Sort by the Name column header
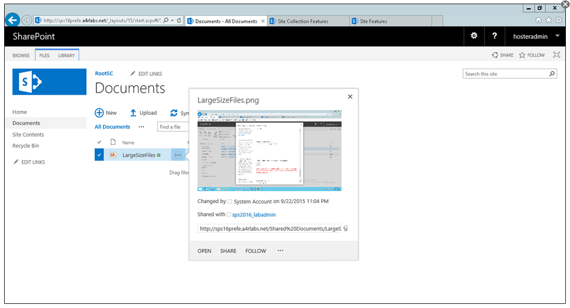570x308 pixels. 129,143
